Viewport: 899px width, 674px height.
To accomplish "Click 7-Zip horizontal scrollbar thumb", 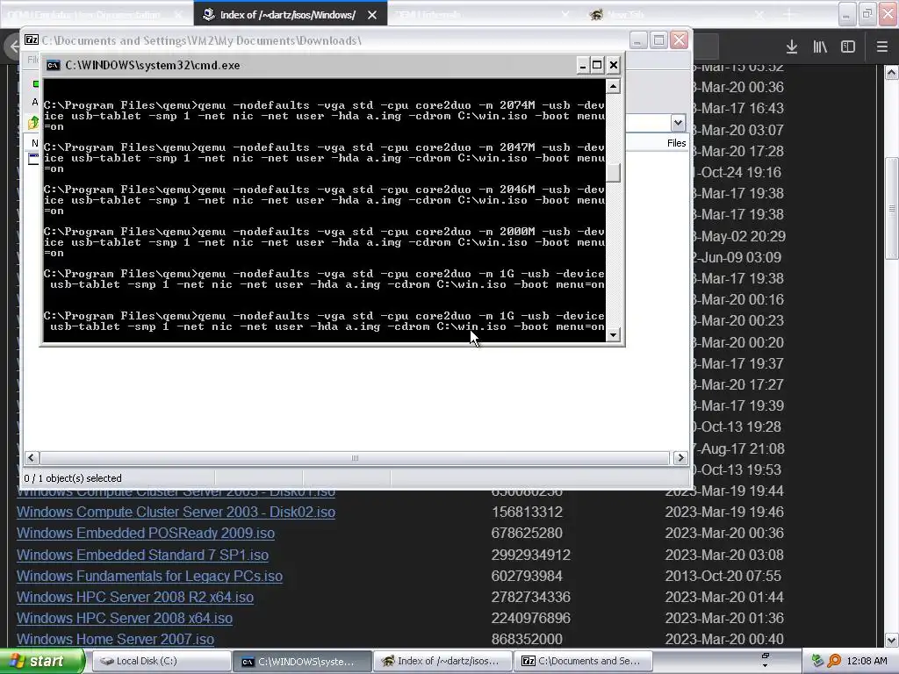I will pyautogui.click(x=355, y=457).
